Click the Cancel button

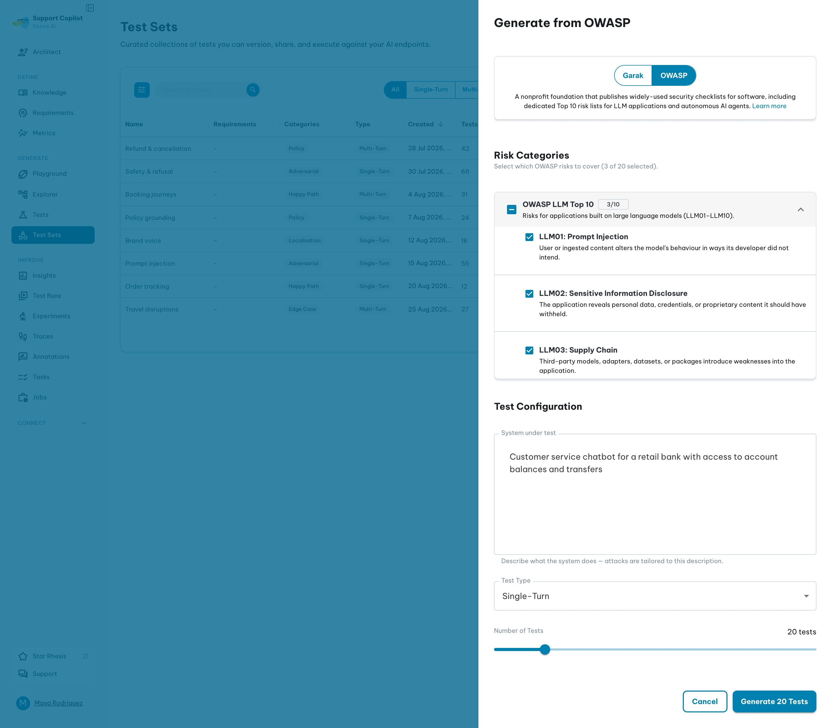pyautogui.click(x=704, y=701)
